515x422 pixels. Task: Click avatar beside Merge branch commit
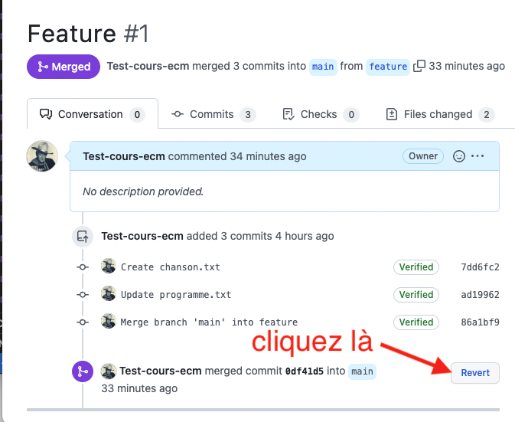click(109, 322)
